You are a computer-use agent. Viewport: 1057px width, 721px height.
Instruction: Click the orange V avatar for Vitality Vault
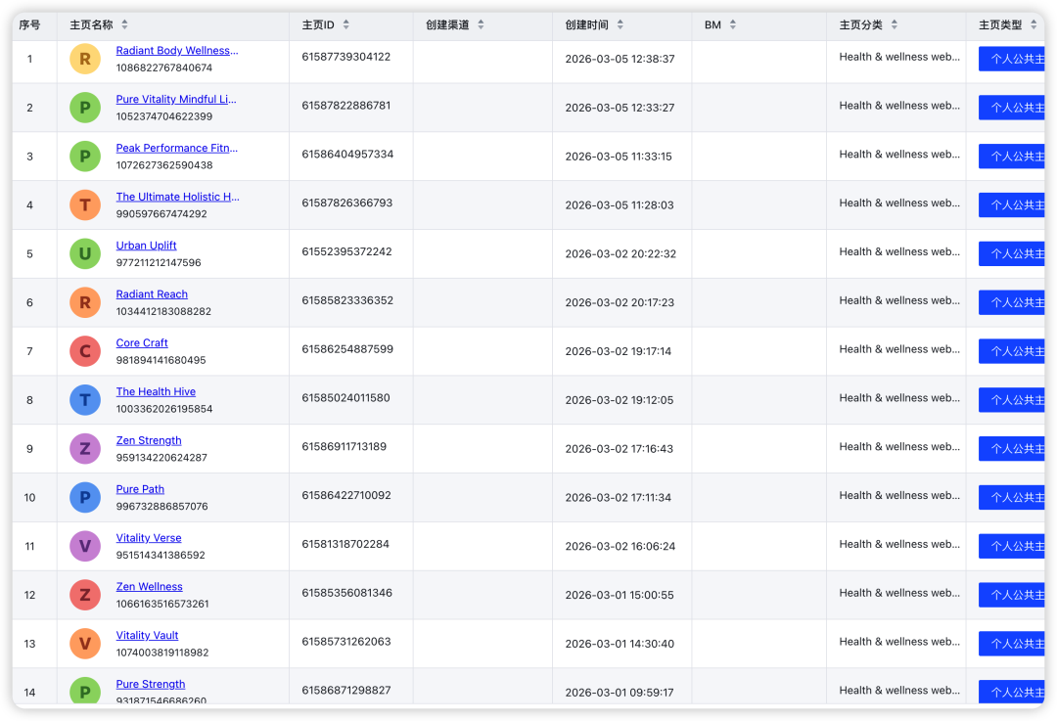click(x=85, y=644)
